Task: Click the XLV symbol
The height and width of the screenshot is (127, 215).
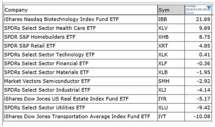Action: pyautogui.click(x=163, y=28)
